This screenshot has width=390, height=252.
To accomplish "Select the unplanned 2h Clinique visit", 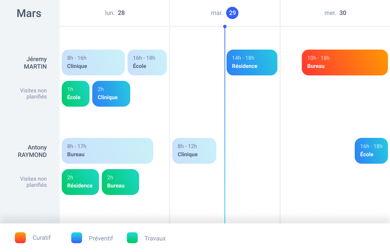I will coord(111,94).
